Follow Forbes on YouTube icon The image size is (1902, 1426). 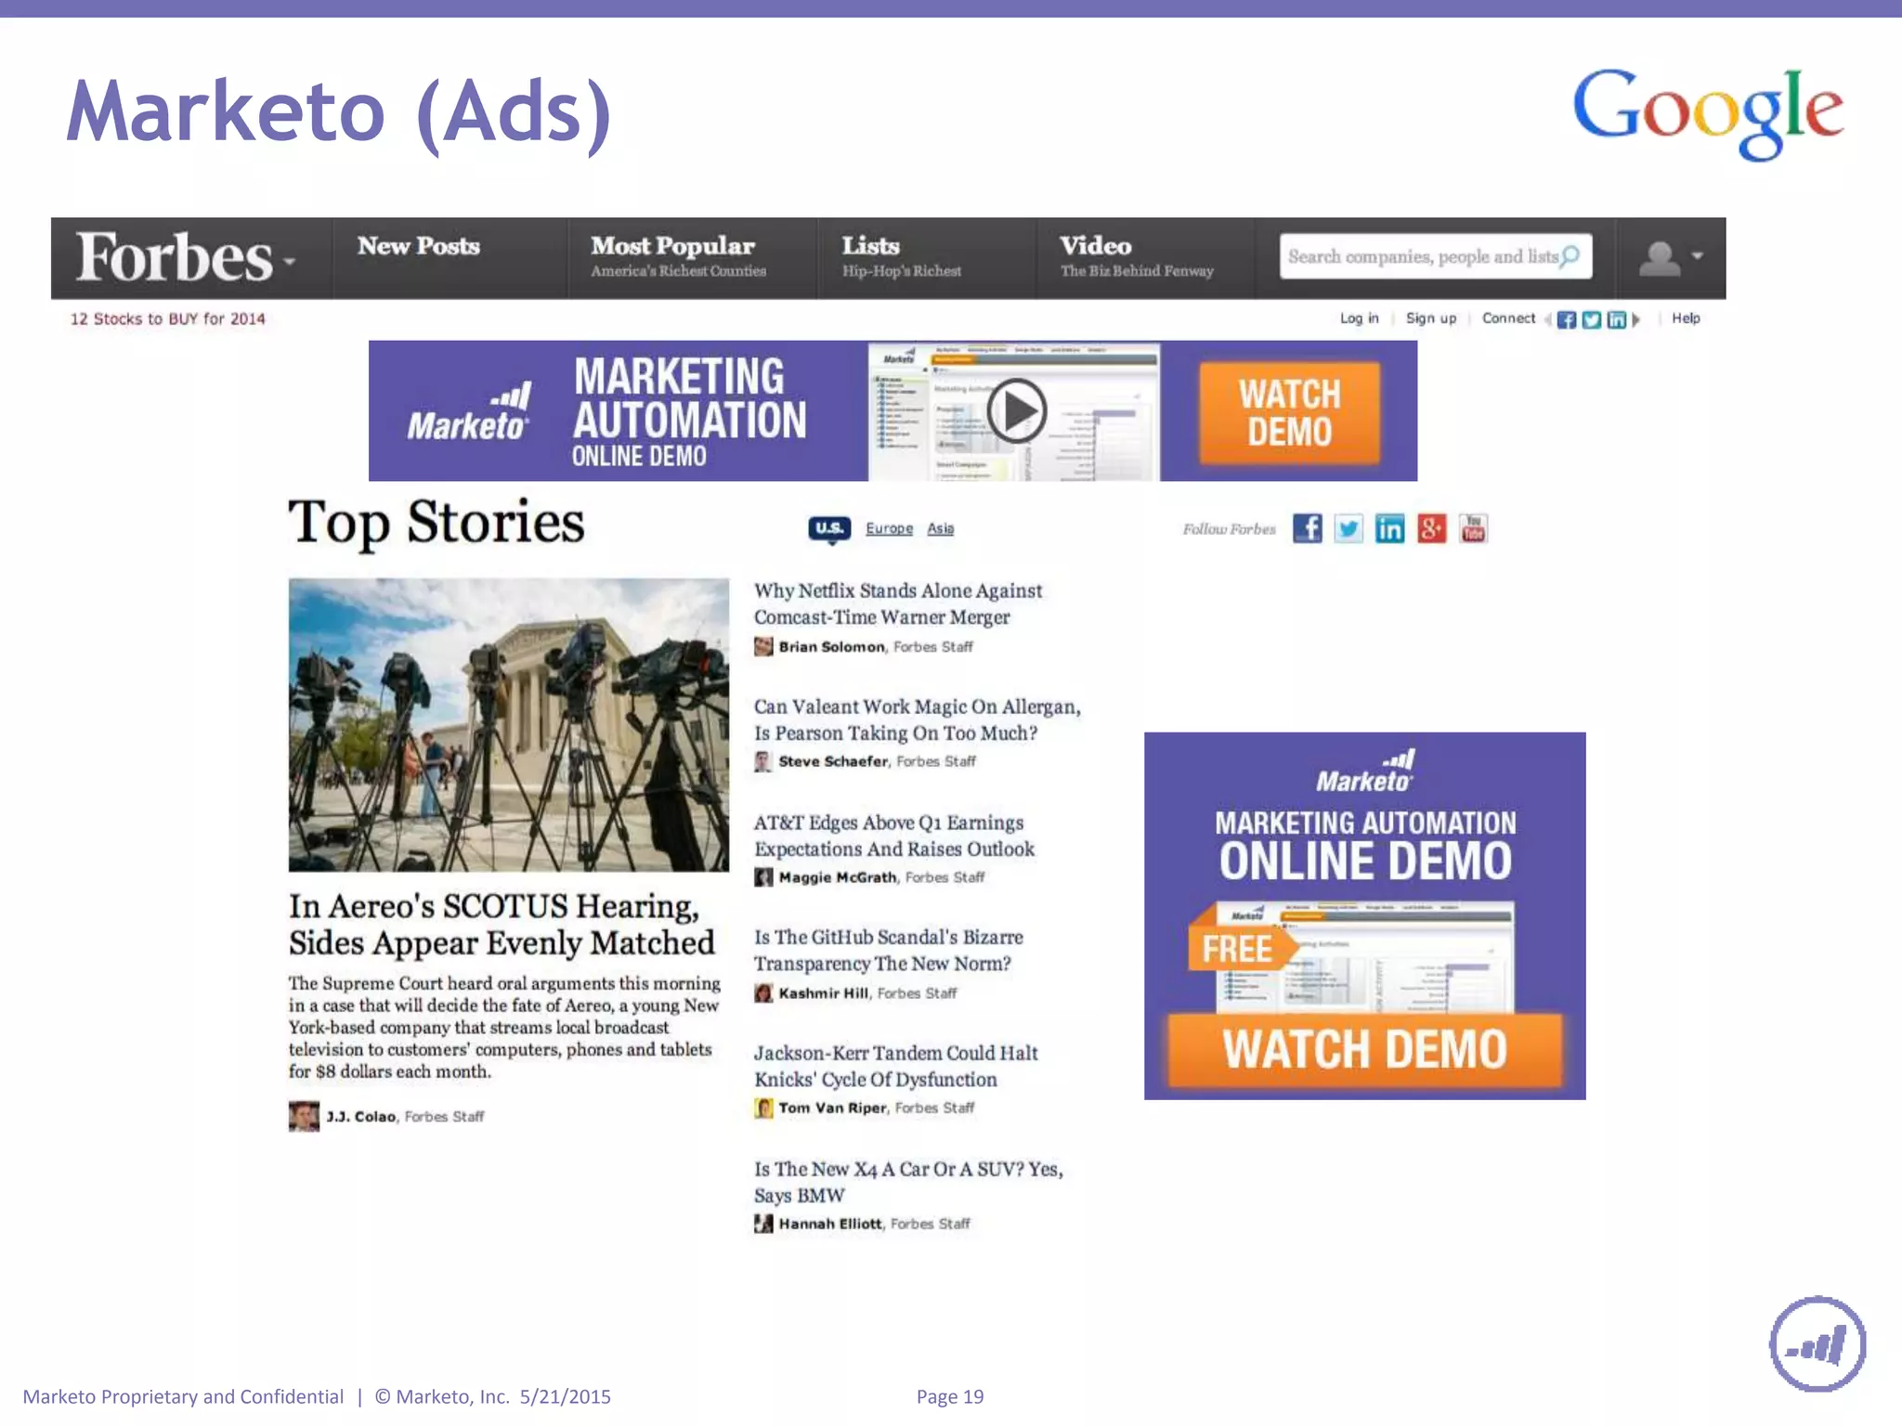coord(1473,528)
